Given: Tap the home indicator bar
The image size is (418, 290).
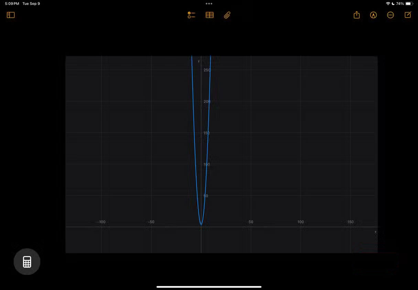Looking at the screenshot, I should click(x=209, y=287).
